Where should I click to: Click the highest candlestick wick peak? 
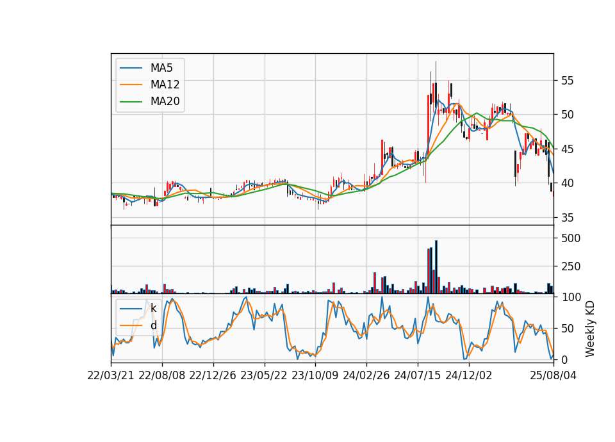click(436, 62)
